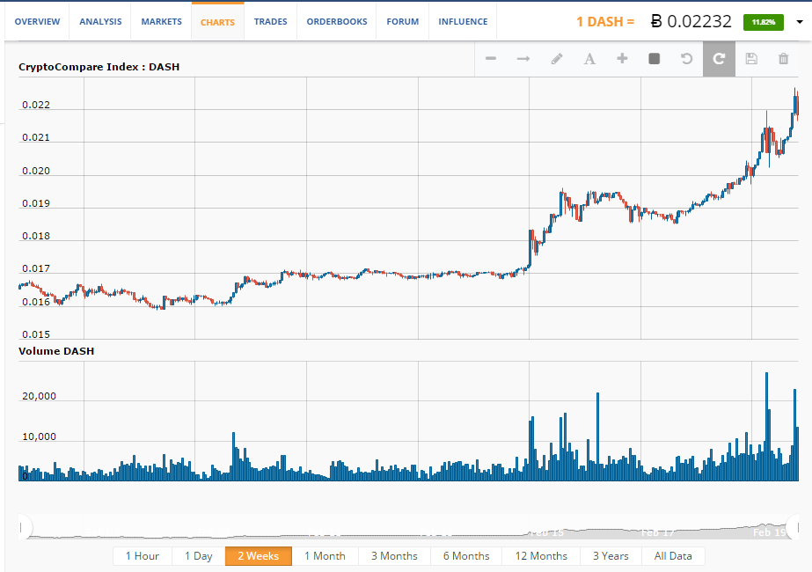The image size is (812, 572).
Task: Save the chart with the floppy disk icon
Action: pos(751,59)
